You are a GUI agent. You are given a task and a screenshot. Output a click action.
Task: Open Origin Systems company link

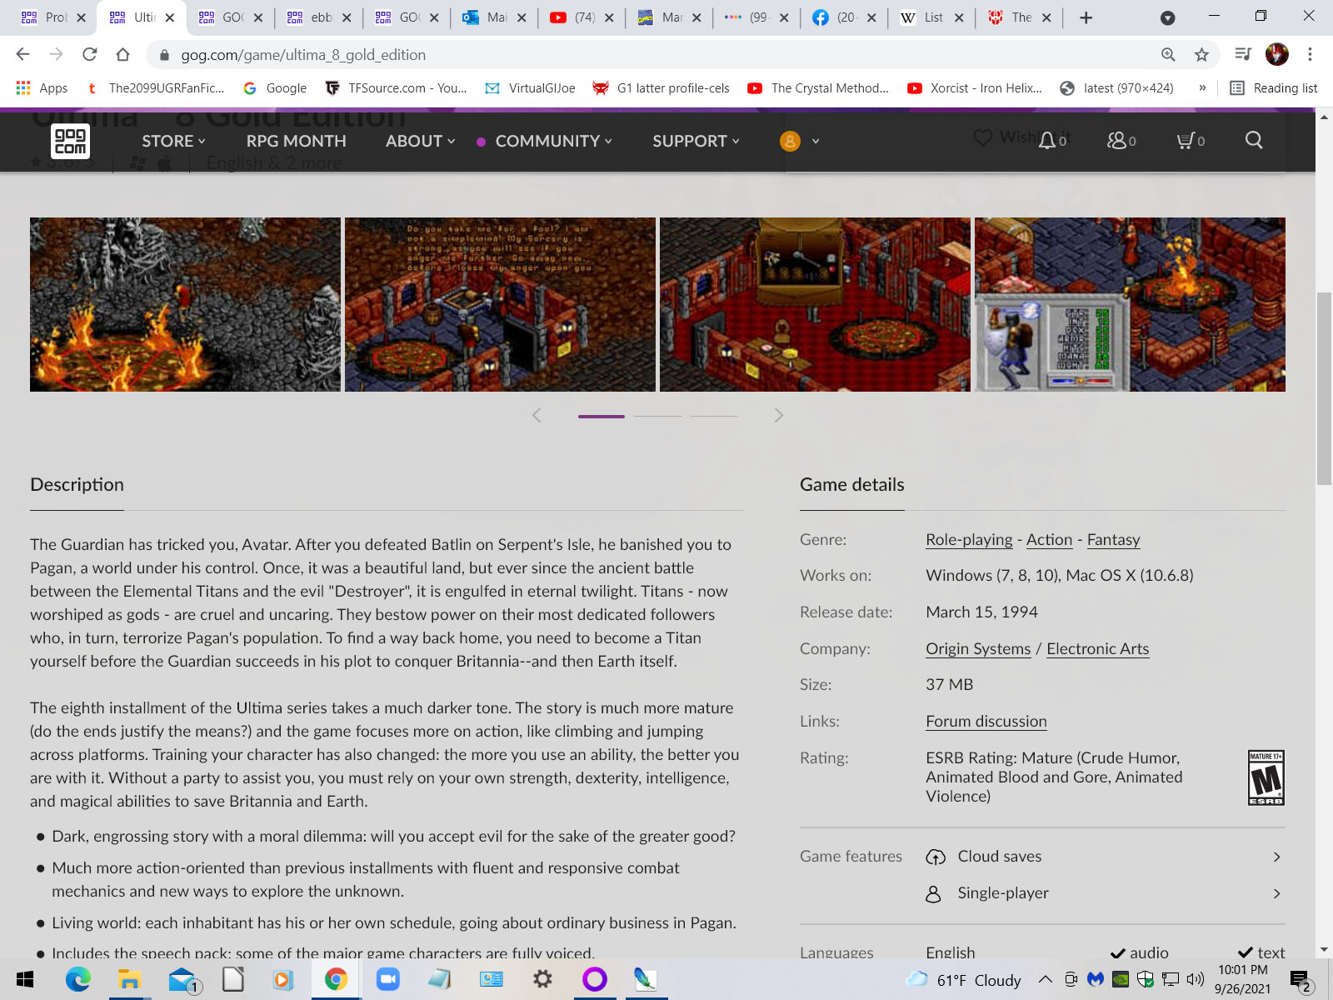(x=978, y=648)
